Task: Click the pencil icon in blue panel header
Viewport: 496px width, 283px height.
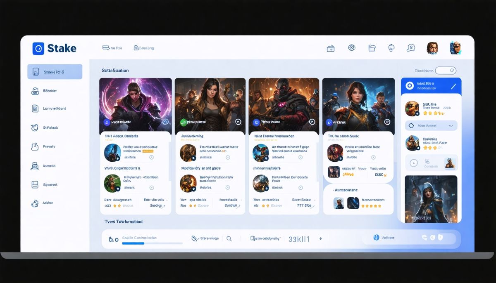Action: pos(453,86)
